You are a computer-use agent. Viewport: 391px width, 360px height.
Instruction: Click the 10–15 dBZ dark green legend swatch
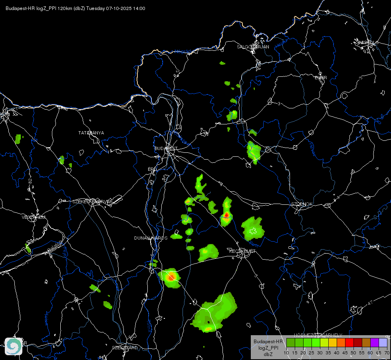tap(291, 342)
